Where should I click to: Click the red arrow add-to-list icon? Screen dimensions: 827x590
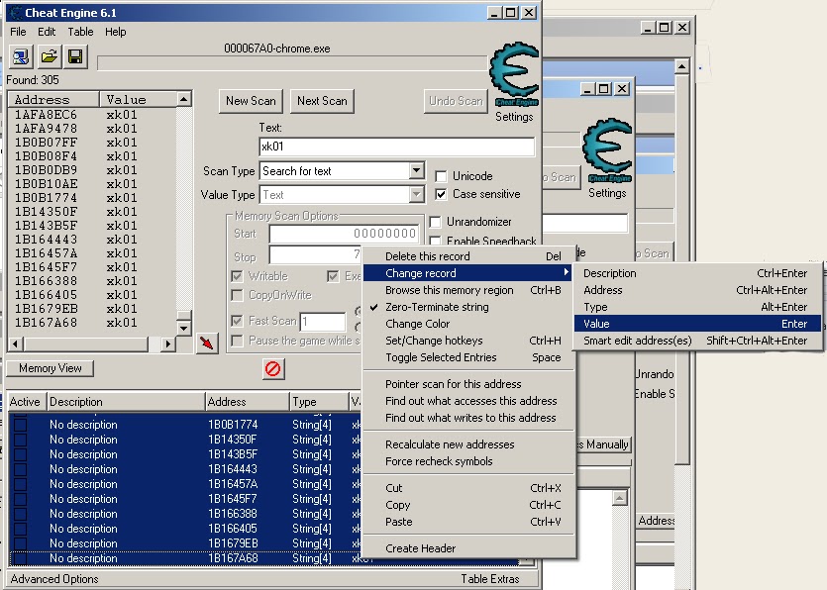coord(207,344)
